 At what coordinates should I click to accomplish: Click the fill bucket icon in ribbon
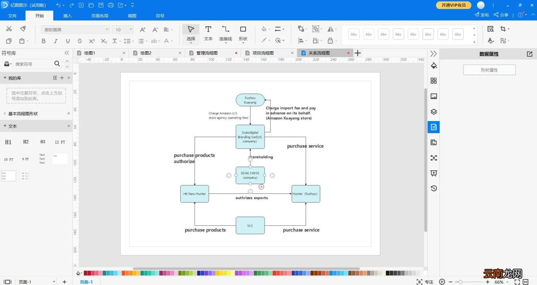[264, 29]
